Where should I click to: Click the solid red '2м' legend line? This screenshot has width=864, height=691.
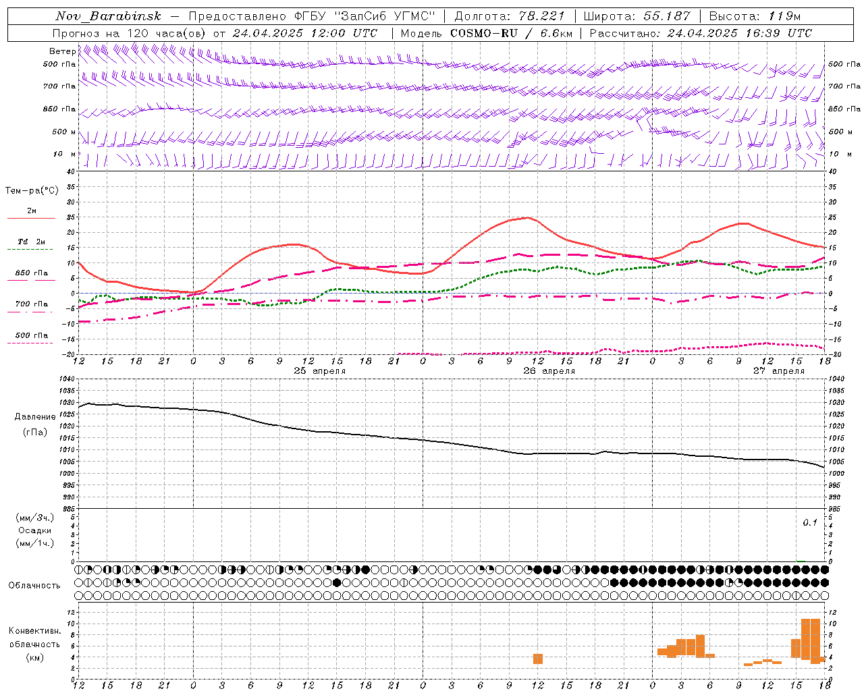click(x=31, y=218)
